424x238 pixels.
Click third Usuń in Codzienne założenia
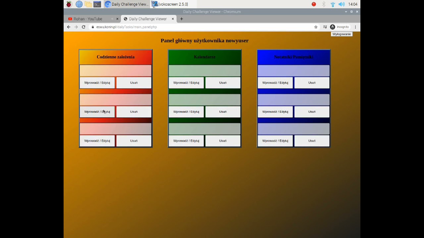[x=134, y=141]
